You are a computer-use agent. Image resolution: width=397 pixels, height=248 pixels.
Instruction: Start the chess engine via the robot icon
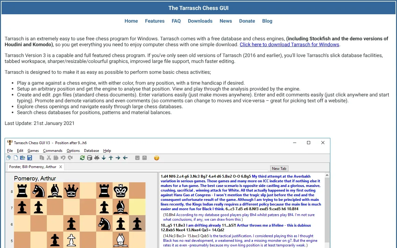point(97,157)
